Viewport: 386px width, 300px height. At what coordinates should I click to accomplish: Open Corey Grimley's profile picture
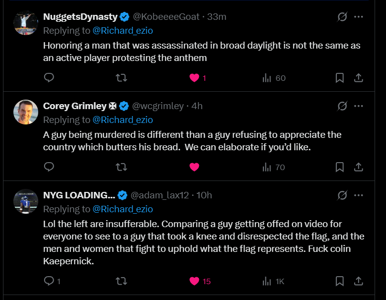point(26,112)
